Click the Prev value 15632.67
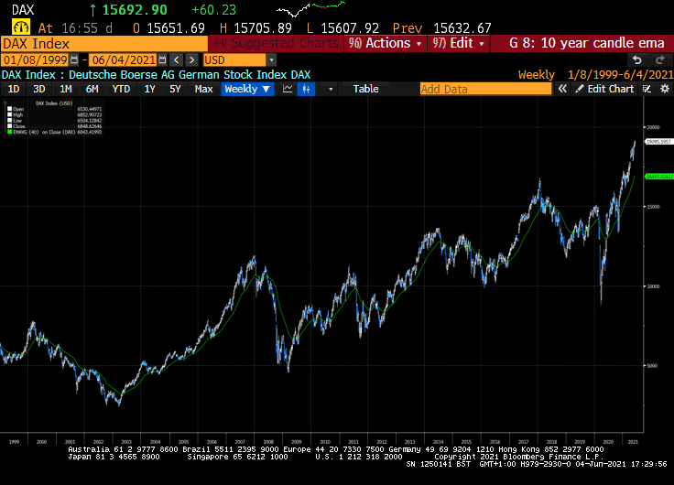 (x=462, y=28)
